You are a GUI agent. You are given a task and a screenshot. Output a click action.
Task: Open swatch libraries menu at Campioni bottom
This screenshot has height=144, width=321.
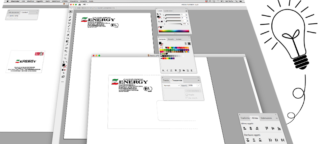163,70
